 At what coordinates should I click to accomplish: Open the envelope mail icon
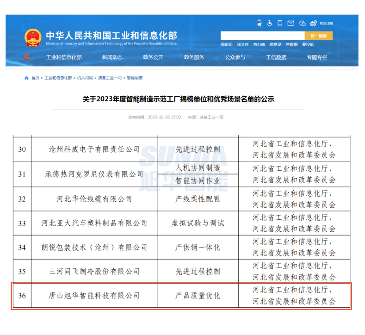291,23
